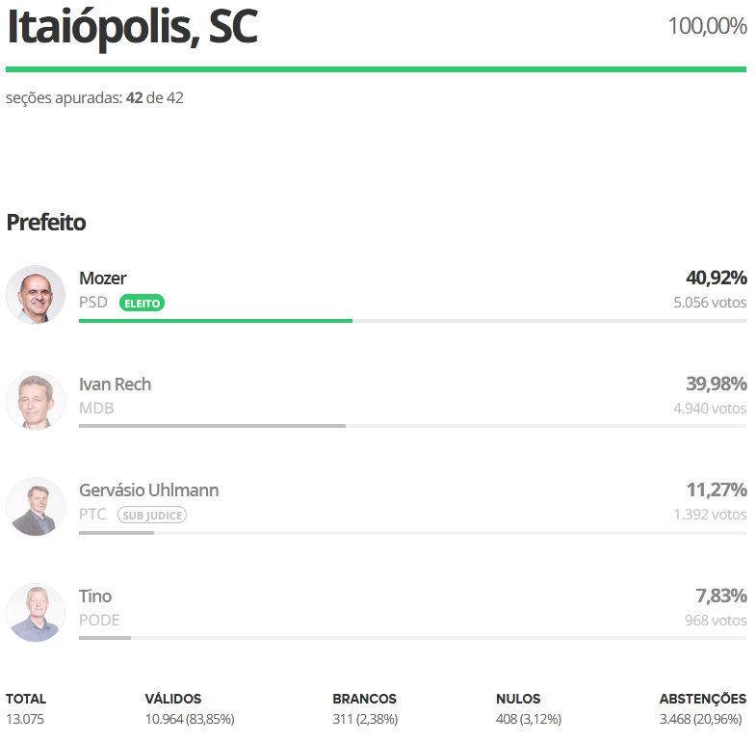The height and width of the screenshot is (743, 756).
Task: Click the BRANCOS votes statistic
Action: 364,709
